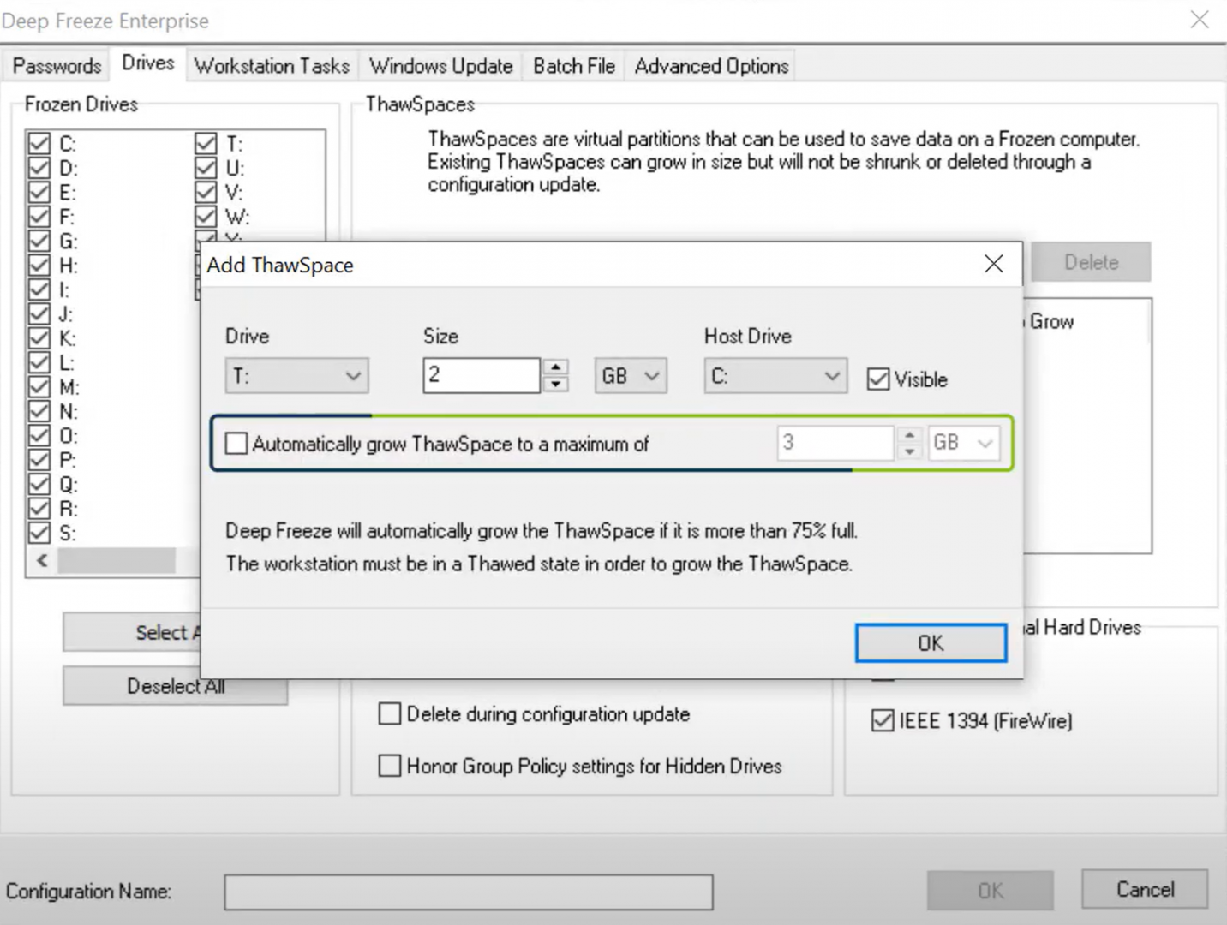Click the ThawSpace Size input field
Viewport: 1227px width, 925px height.
pos(482,375)
